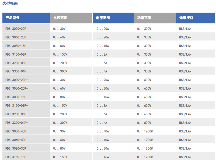
Task: Click USB/LAN in PDS 3060-20P+ row
Action: click(x=185, y=88)
